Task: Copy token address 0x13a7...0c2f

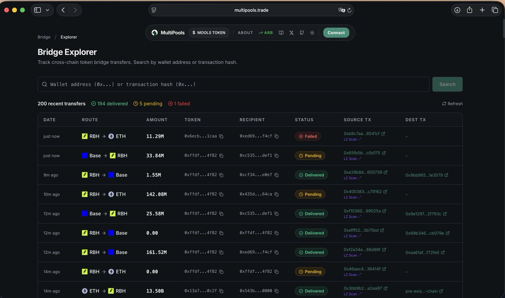Action: click(x=221, y=291)
